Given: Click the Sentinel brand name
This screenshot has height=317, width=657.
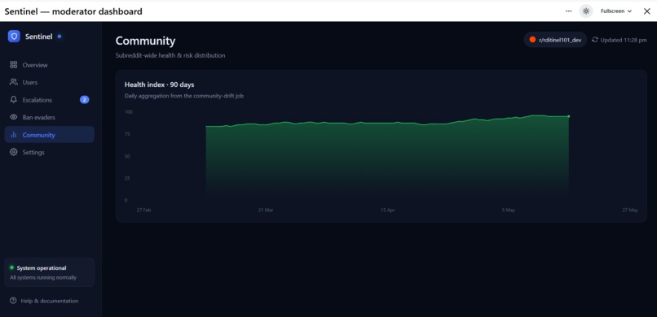Looking at the screenshot, I should tap(38, 37).
